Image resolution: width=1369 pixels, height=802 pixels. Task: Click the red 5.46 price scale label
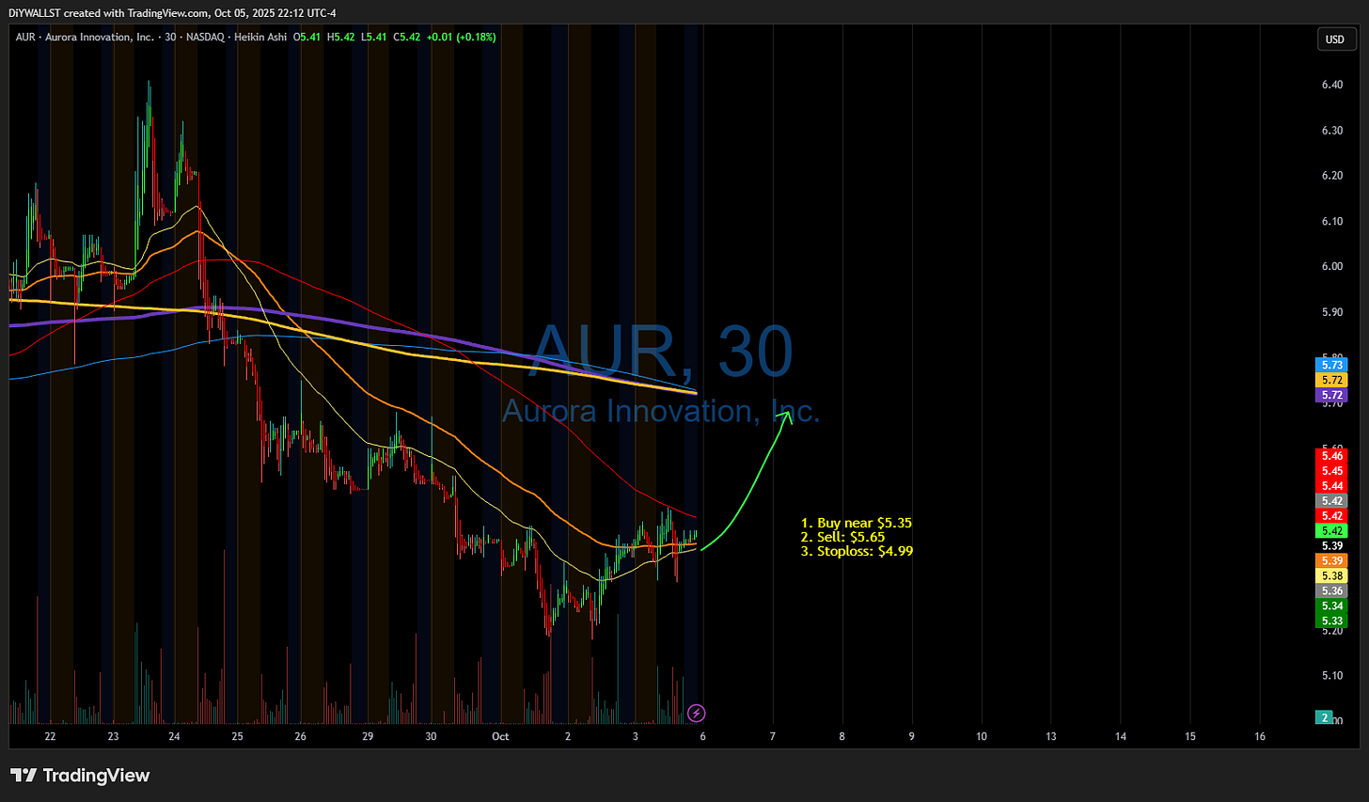(1331, 455)
